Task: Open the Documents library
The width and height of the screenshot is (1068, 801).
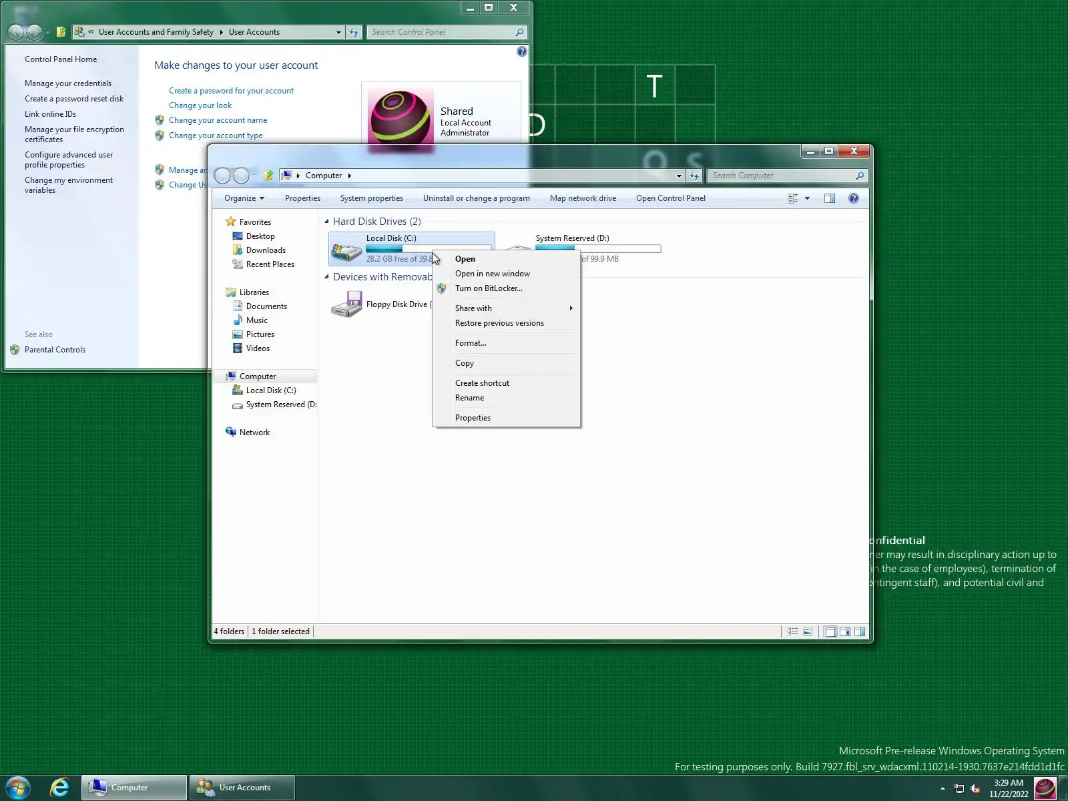Action: coord(266,306)
